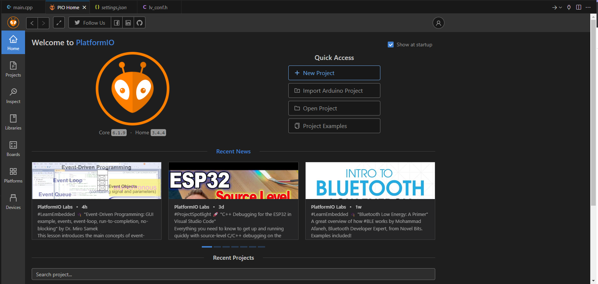Viewport: 598px width, 284px height.
Task: Click the large PlatformIO logo in the welcome area
Action: pos(133,89)
